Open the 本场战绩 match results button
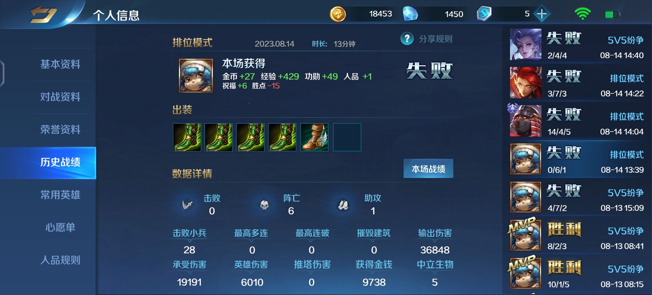Image resolution: width=652 pixels, height=295 pixels. click(428, 169)
